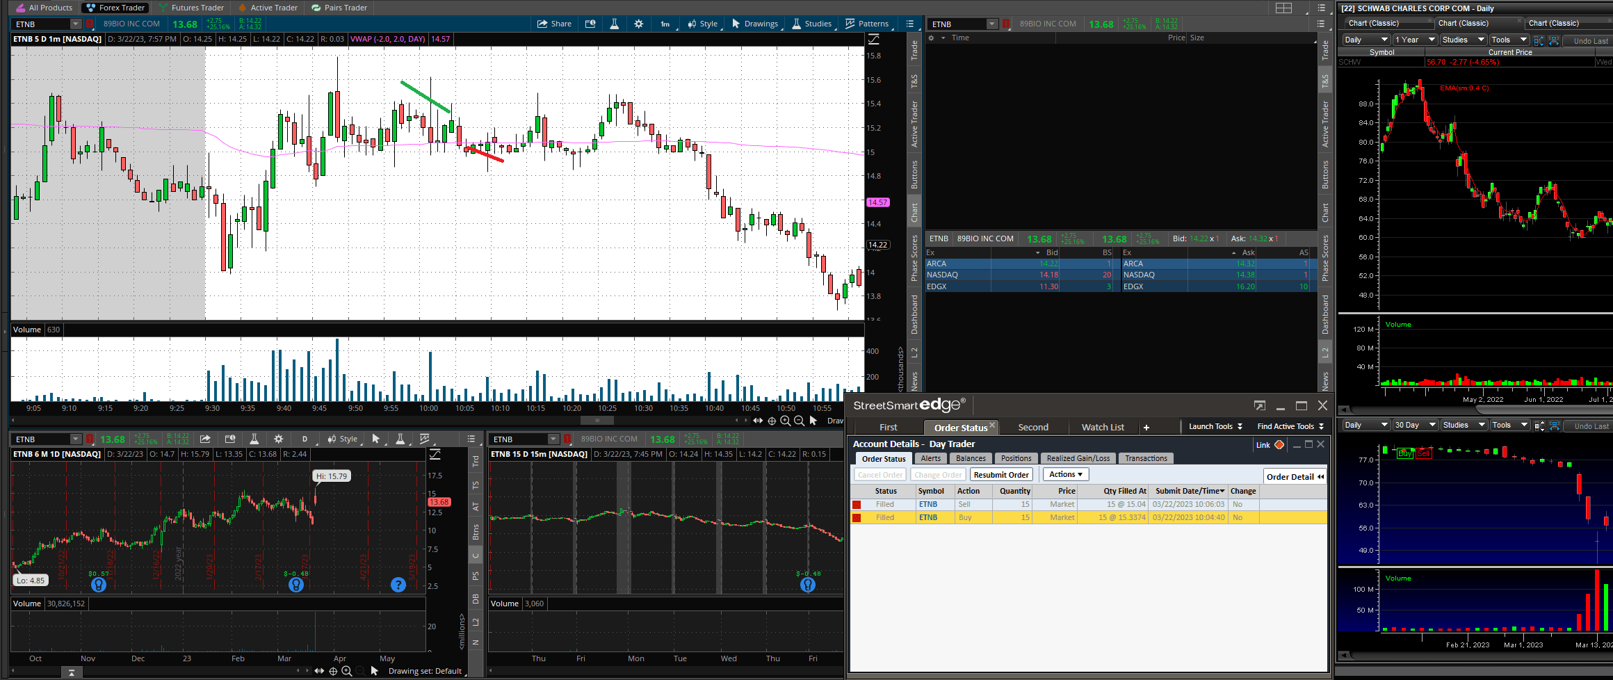Click the red Sell marker on 30 Day chart
Screen dimensions: 1613x680
pyautogui.click(x=1423, y=453)
